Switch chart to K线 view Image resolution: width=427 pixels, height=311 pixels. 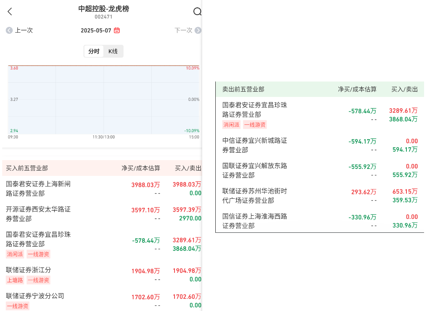(x=113, y=51)
